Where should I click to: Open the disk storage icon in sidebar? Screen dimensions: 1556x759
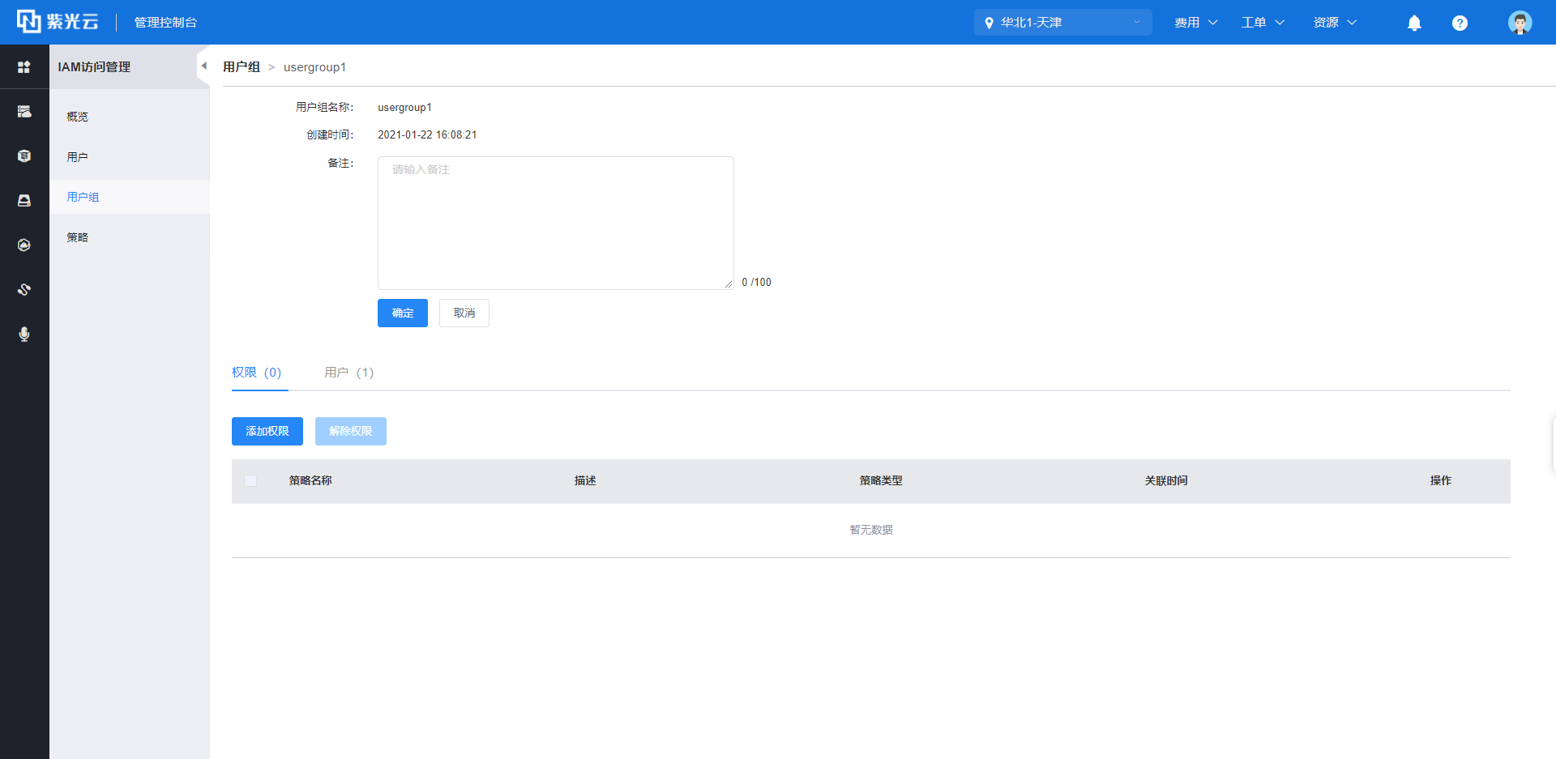24,201
